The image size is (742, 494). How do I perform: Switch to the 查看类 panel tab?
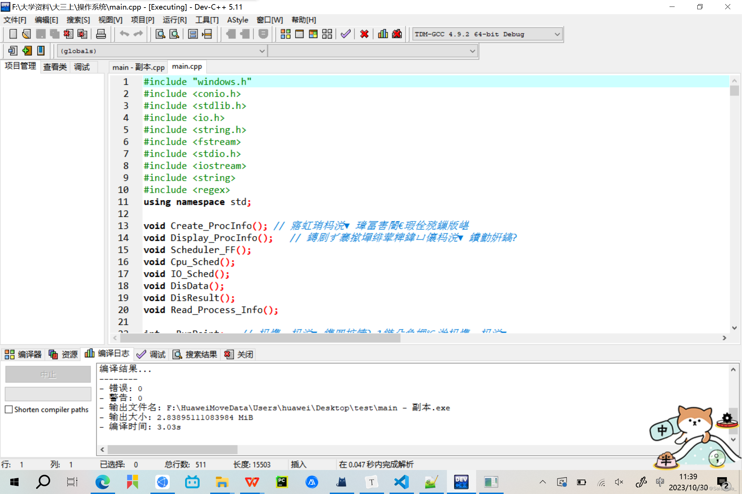(x=55, y=67)
